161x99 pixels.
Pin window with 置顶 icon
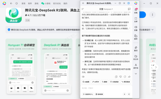point(136,49)
